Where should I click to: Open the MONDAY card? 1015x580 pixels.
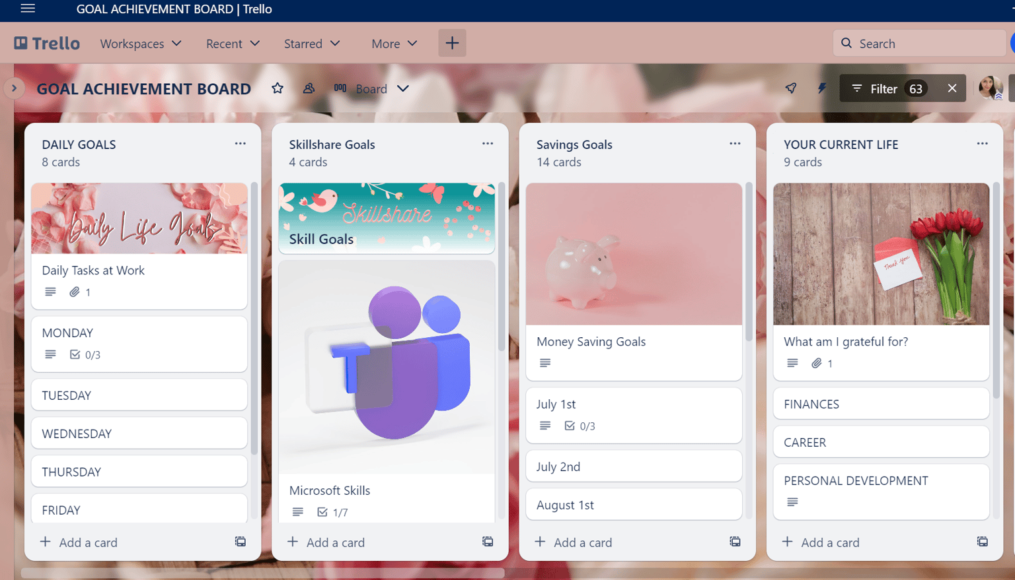(139, 344)
